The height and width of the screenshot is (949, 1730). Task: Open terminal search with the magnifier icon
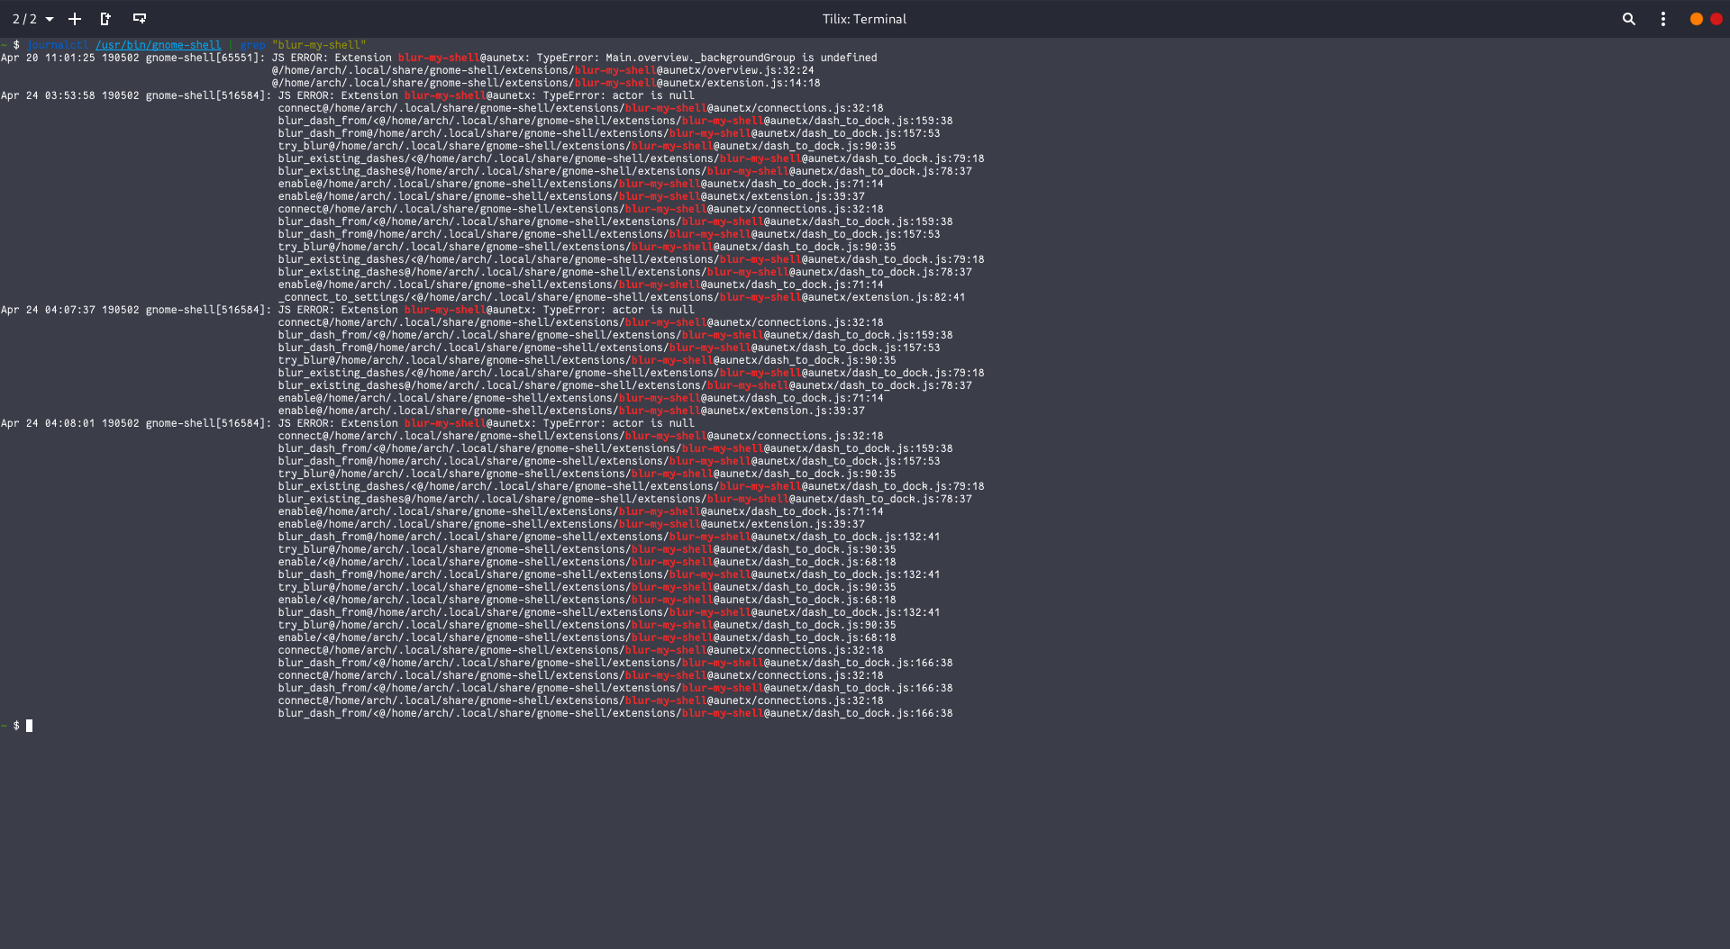1628,18
